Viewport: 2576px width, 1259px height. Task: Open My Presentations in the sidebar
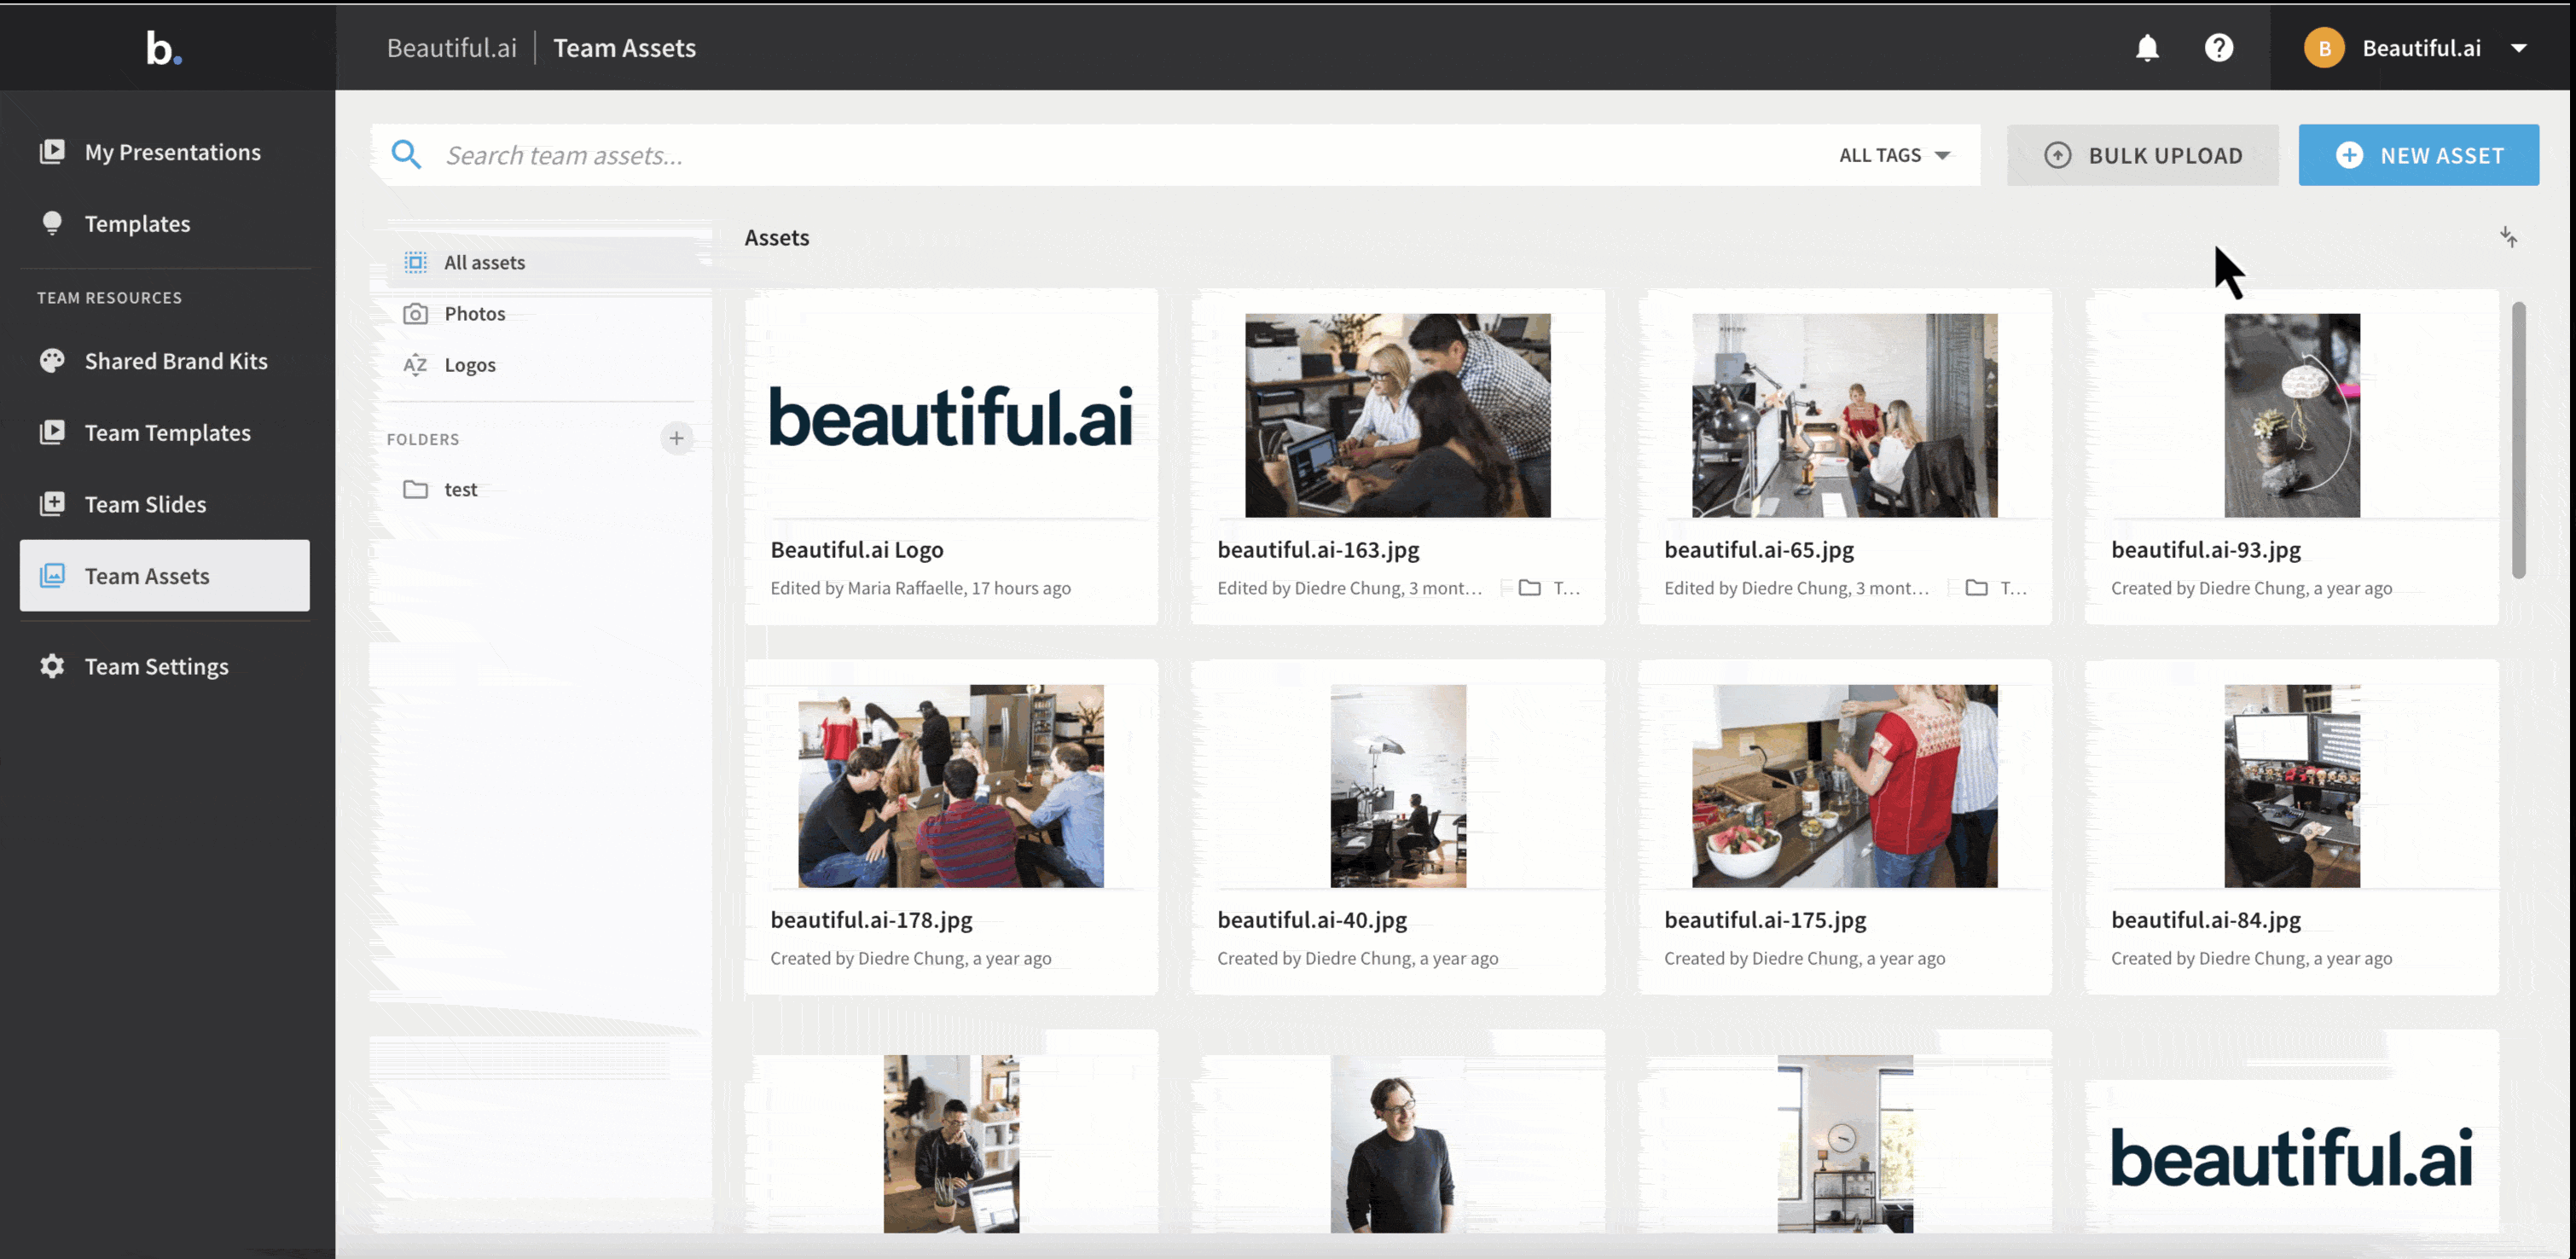[x=165, y=152]
